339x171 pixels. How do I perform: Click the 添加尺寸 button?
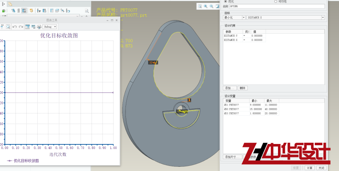click(233, 157)
